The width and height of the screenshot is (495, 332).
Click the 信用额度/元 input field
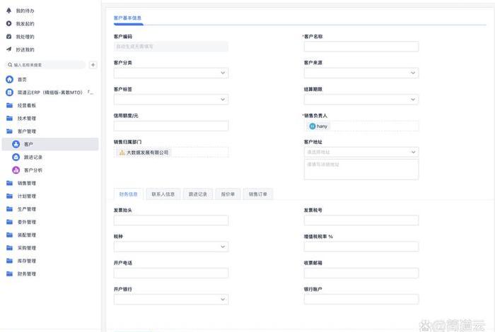pyautogui.click(x=171, y=126)
